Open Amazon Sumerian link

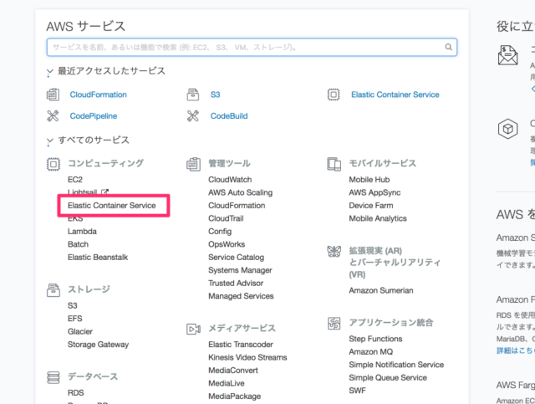(380, 290)
